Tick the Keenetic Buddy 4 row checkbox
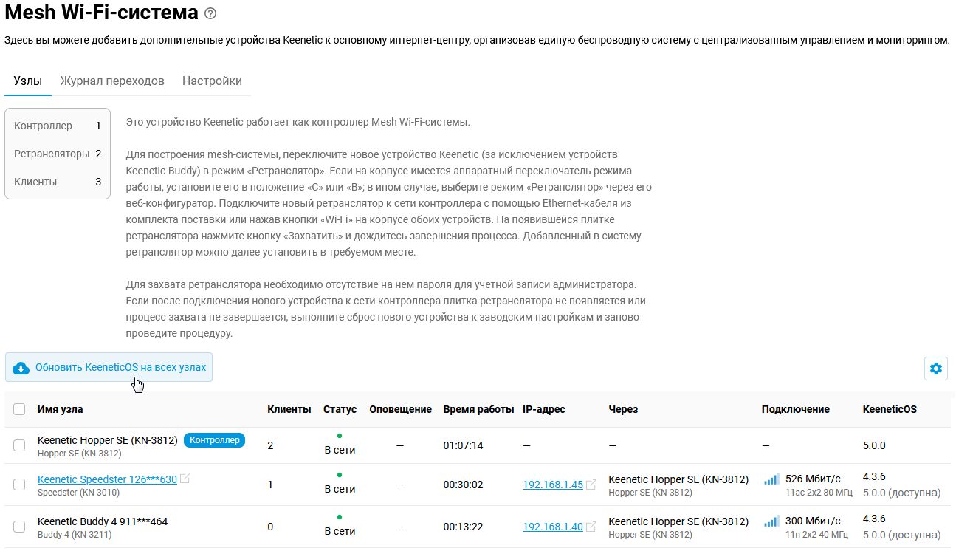956x551 pixels. pos(19,527)
